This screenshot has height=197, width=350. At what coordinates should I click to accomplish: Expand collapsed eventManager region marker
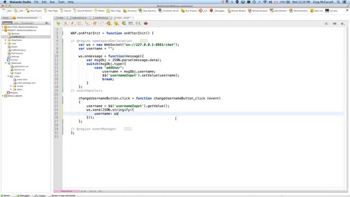pyautogui.click(x=128, y=129)
